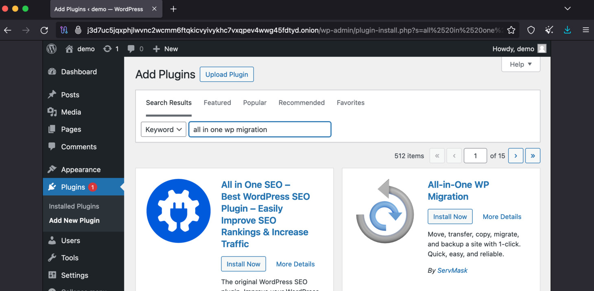Screen dimensions: 594x291
Task: Open the All in One SEO title link
Action: tap(265, 214)
